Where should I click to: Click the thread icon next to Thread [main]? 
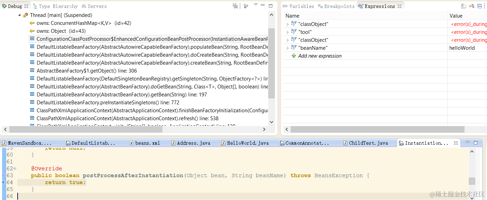click(25, 15)
